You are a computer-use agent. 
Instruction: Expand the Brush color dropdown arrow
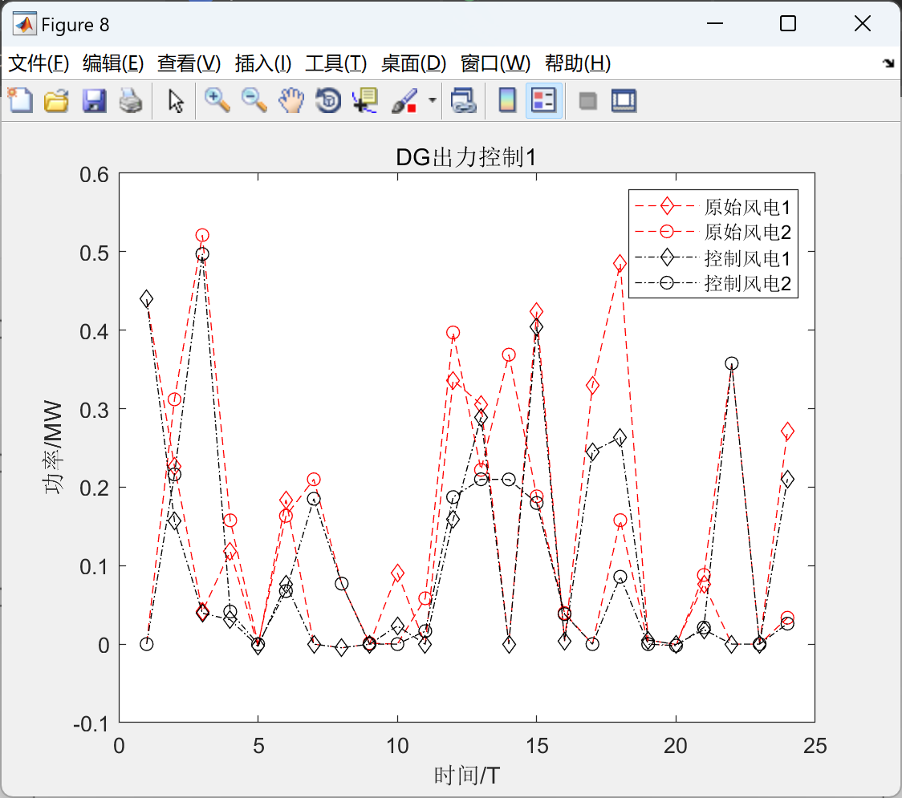coord(432,100)
